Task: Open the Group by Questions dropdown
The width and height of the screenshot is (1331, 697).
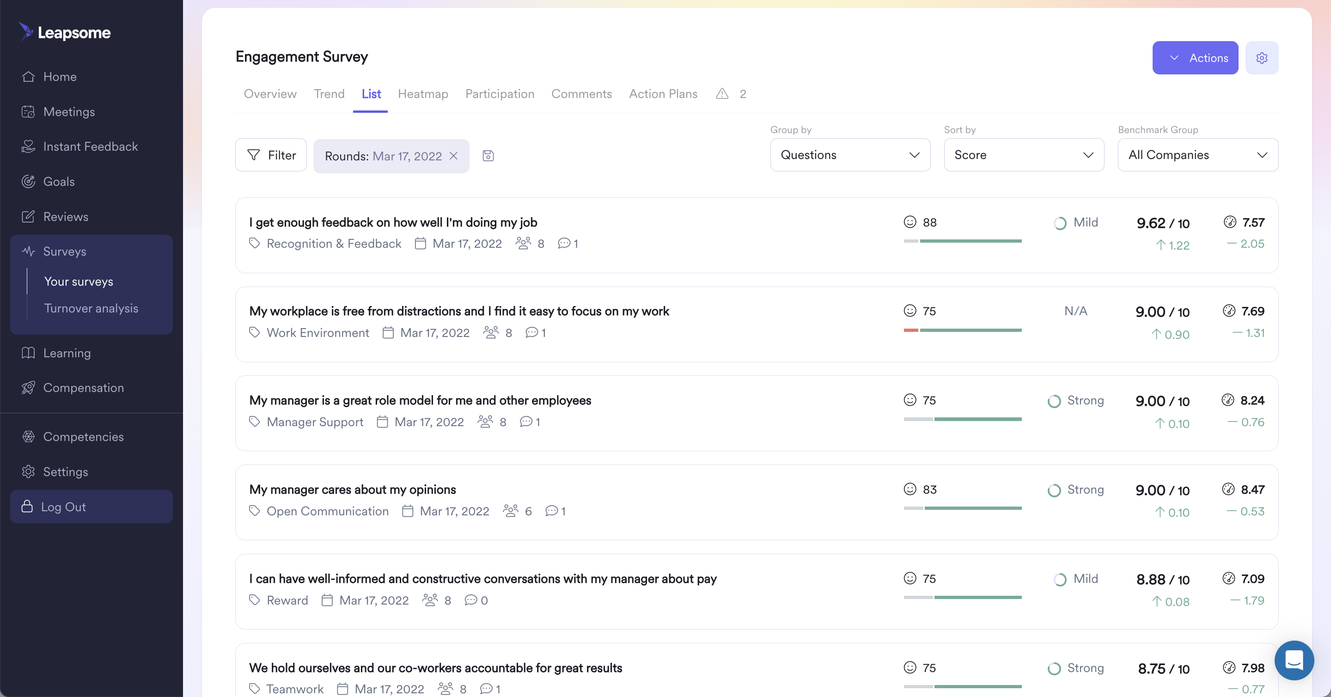Action: [850, 154]
